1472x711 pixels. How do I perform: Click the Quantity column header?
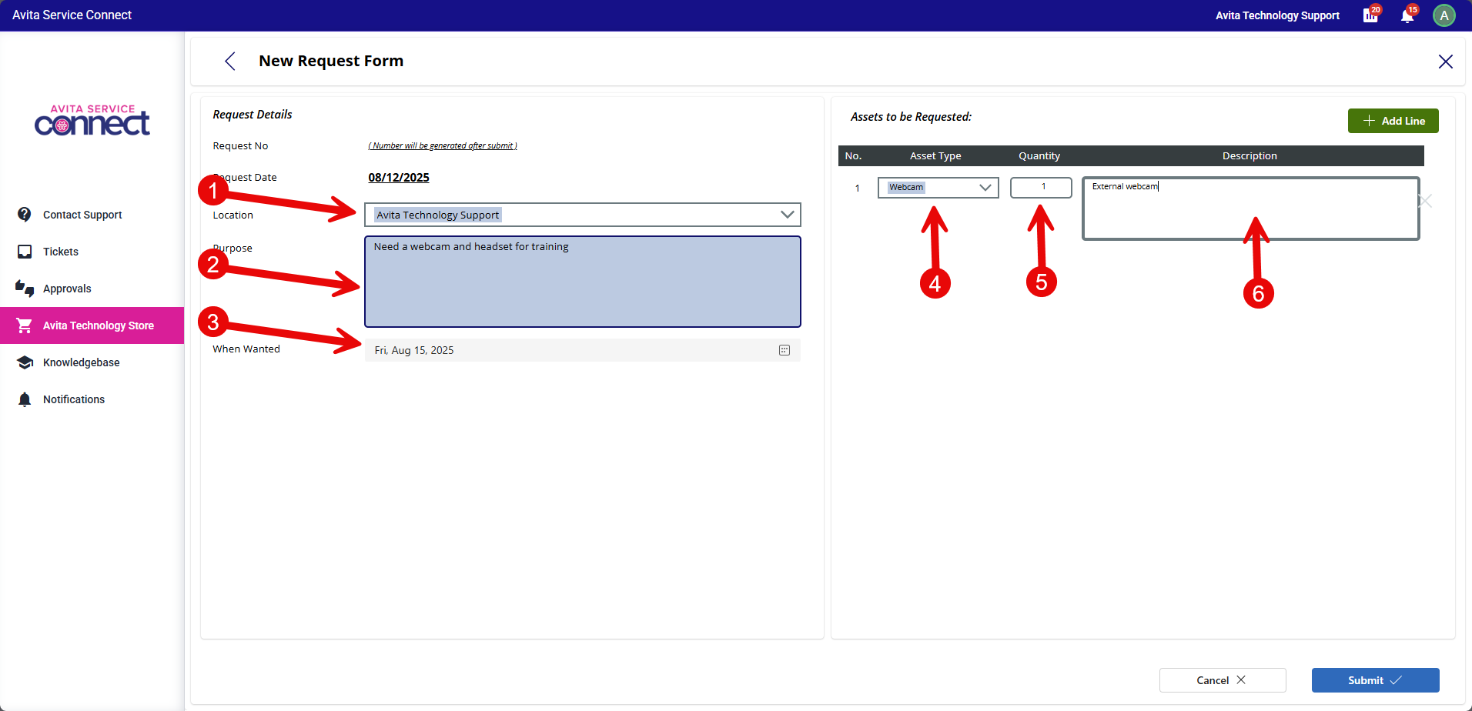click(x=1039, y=155)
